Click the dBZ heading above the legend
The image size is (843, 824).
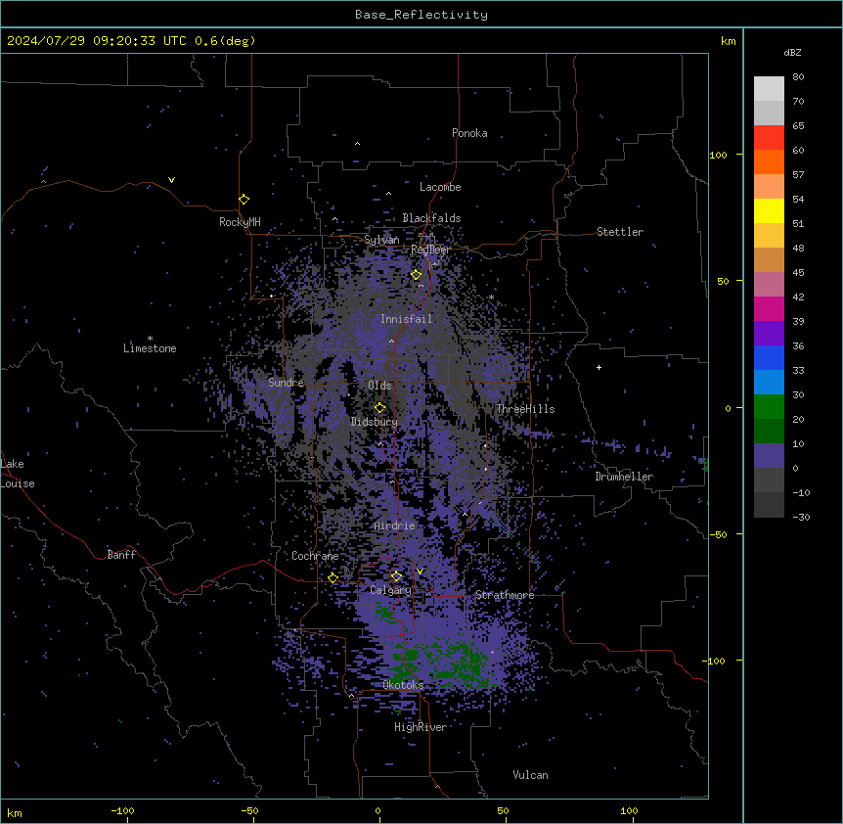pos(792,52)
